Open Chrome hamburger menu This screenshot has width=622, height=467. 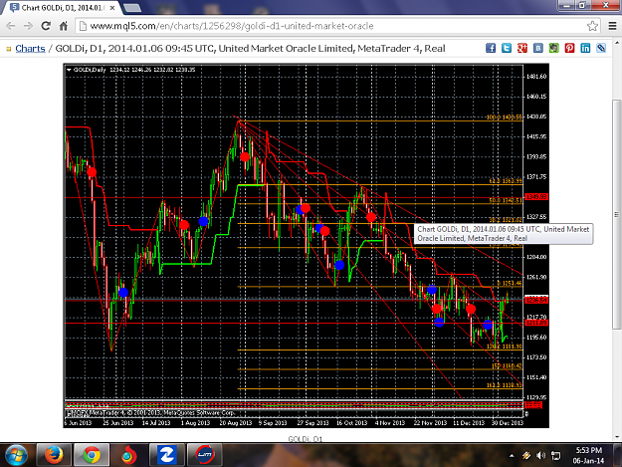[612, 26]
